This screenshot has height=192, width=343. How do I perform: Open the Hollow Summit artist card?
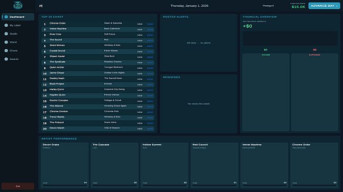[x=164, y=165]
